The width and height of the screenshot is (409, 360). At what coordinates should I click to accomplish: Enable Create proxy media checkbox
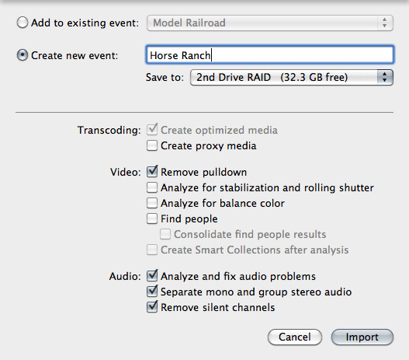(x=152, y=145)
